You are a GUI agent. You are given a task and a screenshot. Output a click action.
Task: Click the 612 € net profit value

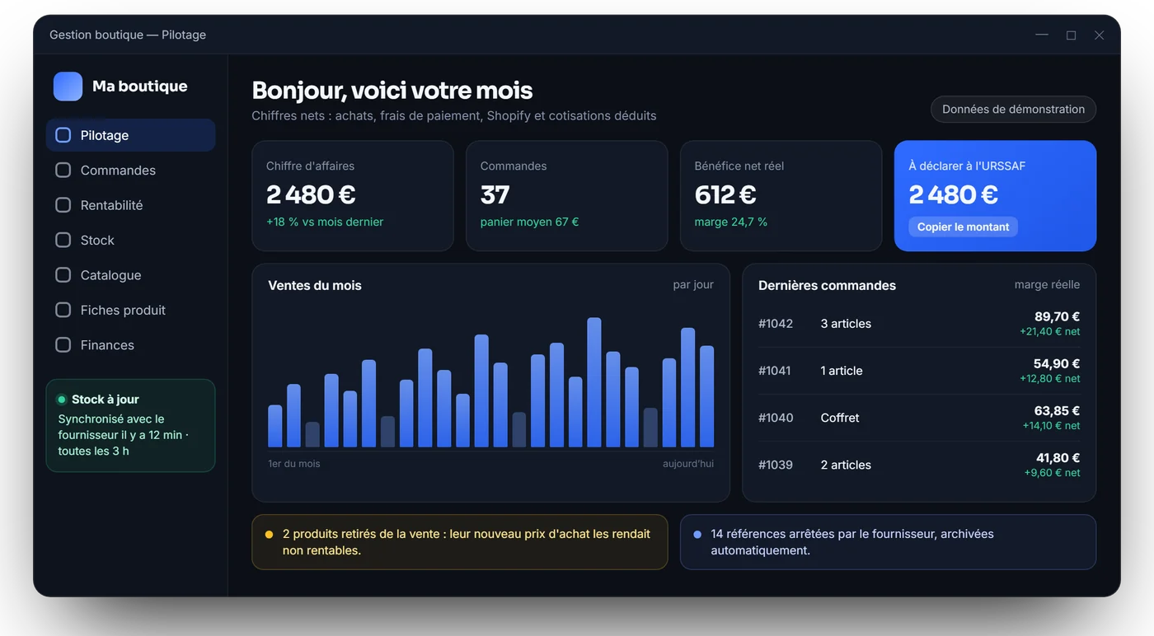click(x=725, y=194)
